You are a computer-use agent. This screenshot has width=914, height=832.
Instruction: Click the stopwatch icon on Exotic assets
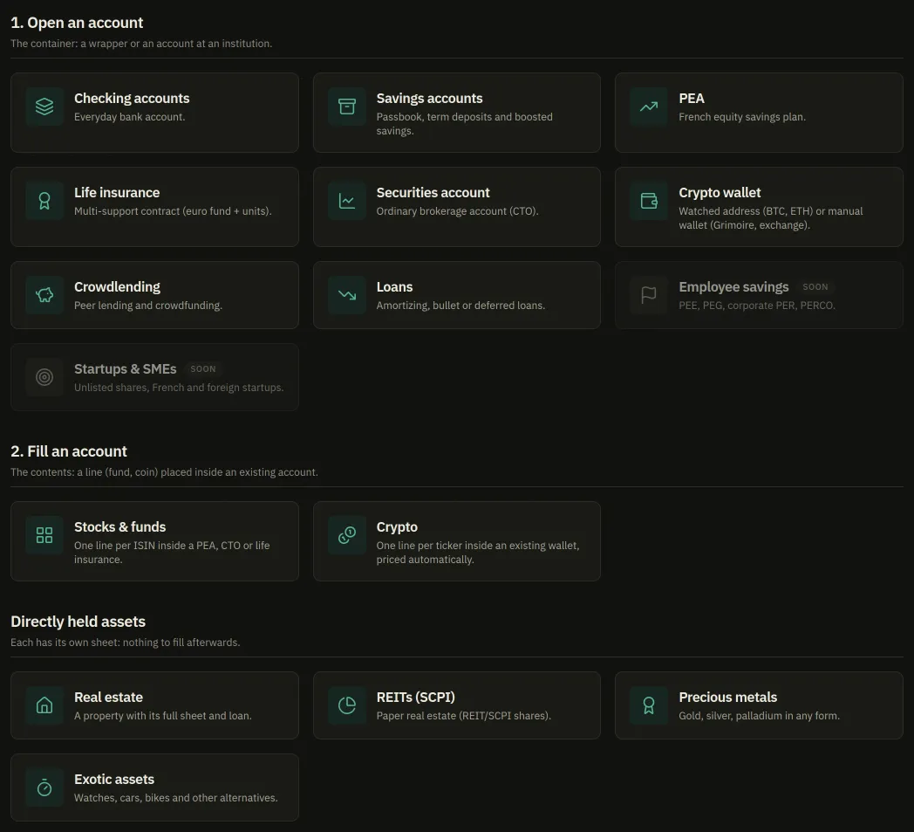44,787
